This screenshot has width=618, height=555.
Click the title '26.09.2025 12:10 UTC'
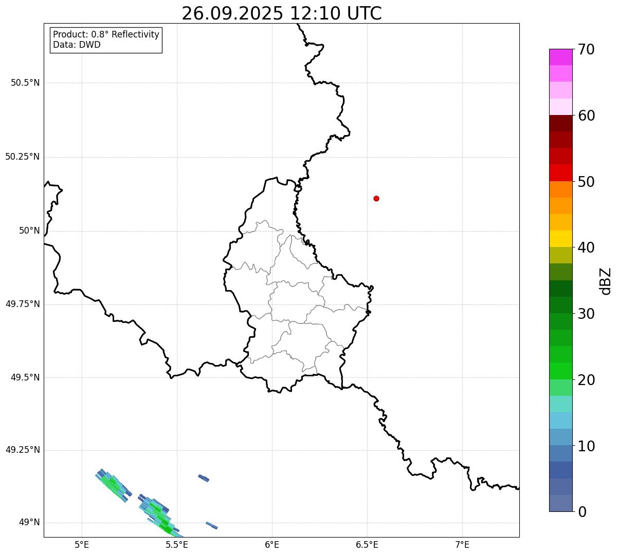pos(282,13)
